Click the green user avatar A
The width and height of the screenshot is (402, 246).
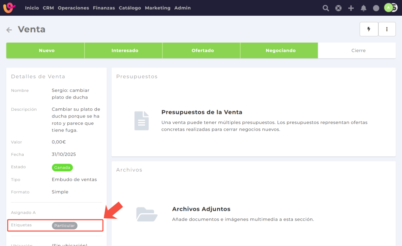coord(388,8)
